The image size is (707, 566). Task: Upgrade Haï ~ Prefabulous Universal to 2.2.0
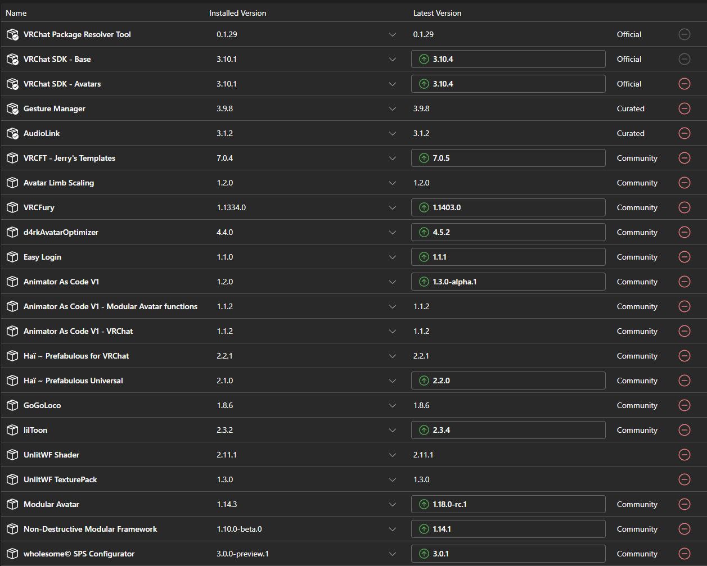pyautogui.click(x=508, y=381)
